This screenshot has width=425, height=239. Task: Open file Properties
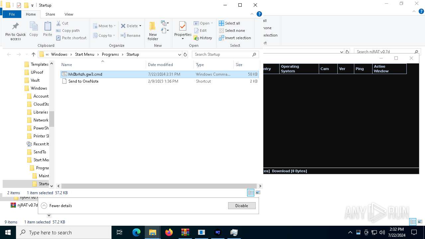tap(183, 31)
